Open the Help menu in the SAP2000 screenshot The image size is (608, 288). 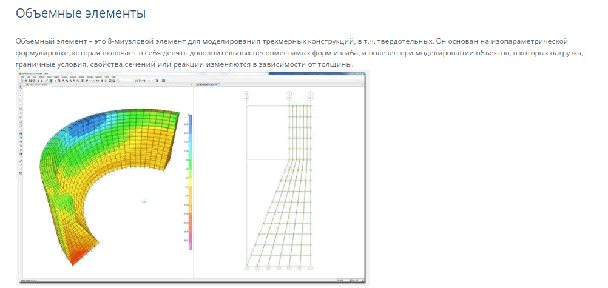pyautogui.click(x=113, y=77)
